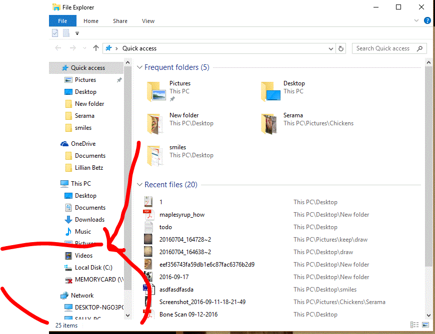This screenshot has width=435, height=334.
Task: Select Quick access in the navigation pane
Action: 86,68
